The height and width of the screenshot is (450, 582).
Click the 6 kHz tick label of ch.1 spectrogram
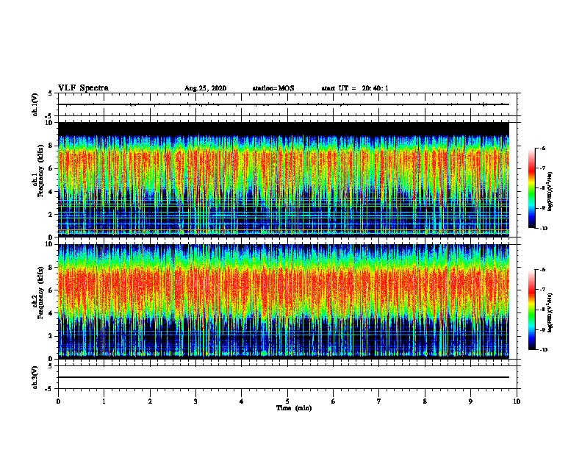(51, 168)
